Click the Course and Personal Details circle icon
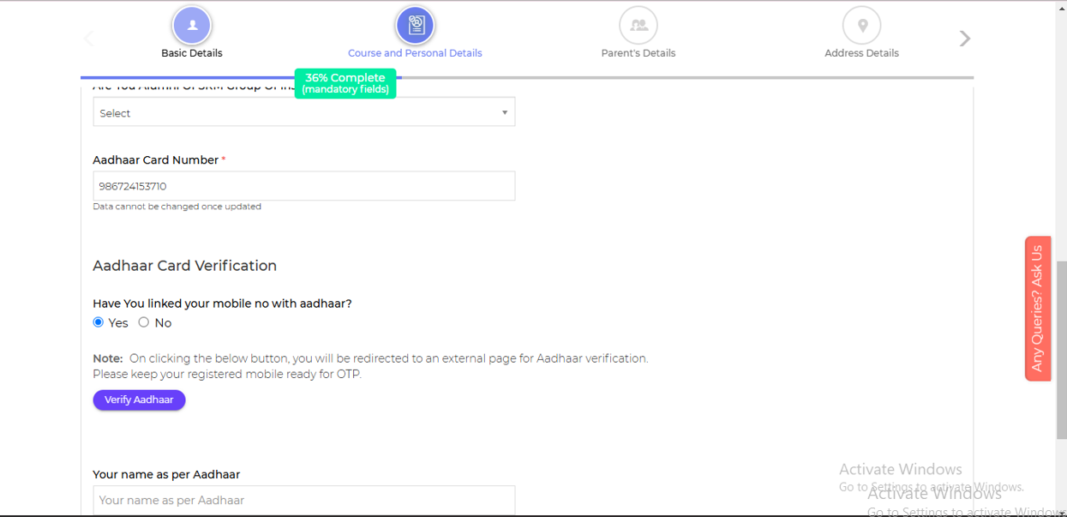1067x517 pixels. 416,26
